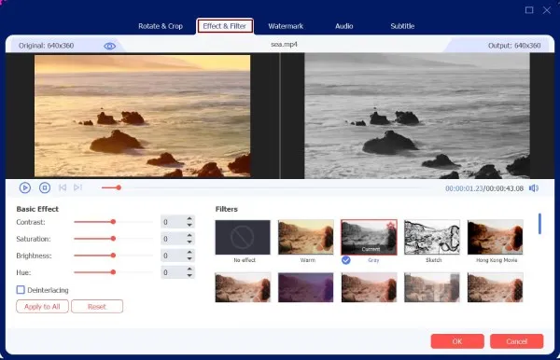Select the No effect filter
This screenshot has height=360, width=560.
click(243, 237)
